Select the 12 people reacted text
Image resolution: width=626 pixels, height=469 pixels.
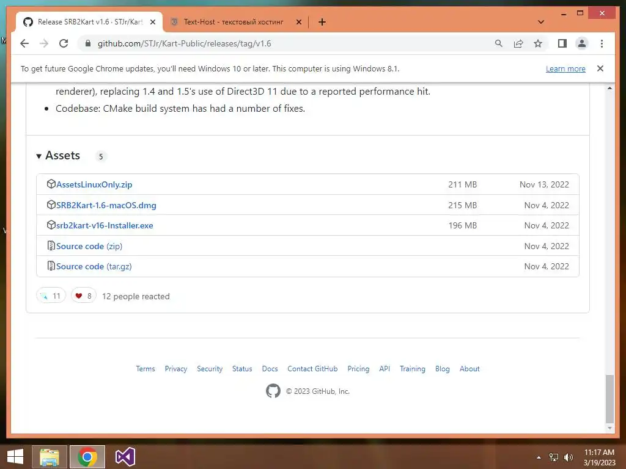tap(136, 296)
